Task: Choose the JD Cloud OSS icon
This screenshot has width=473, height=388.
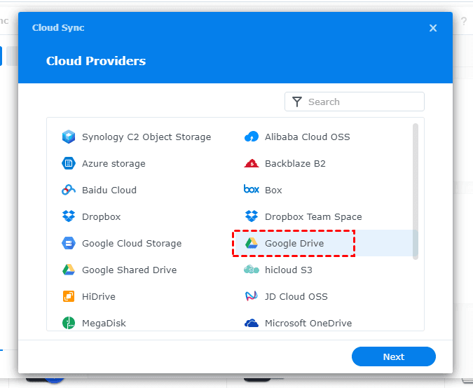Action: coord(251,296)
